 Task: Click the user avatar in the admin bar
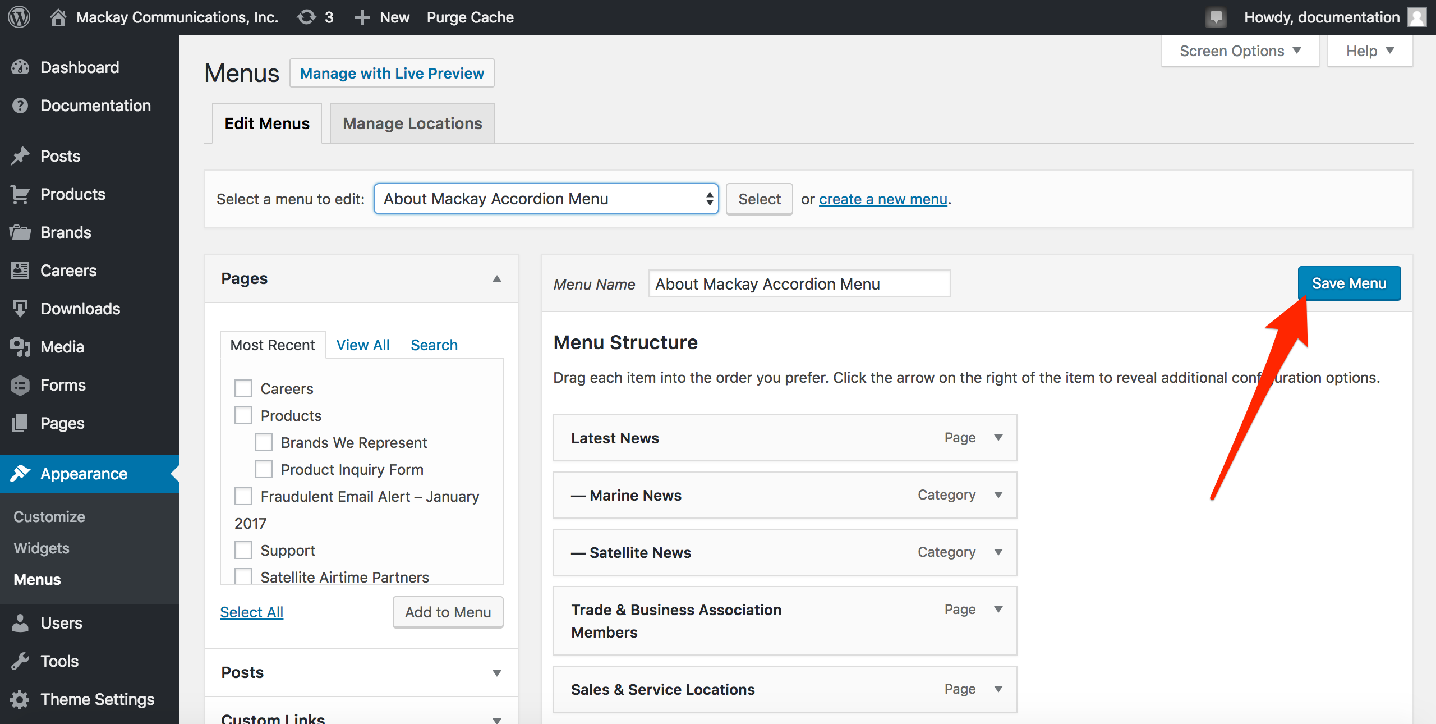pyautogui.click(x=1417, y=17)
